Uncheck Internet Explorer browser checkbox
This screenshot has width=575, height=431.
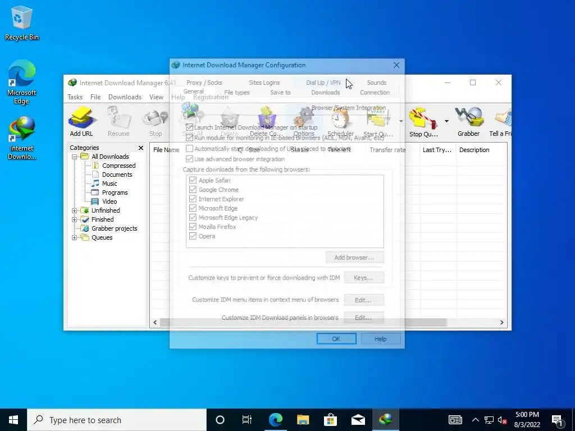[x=193, y=199]
